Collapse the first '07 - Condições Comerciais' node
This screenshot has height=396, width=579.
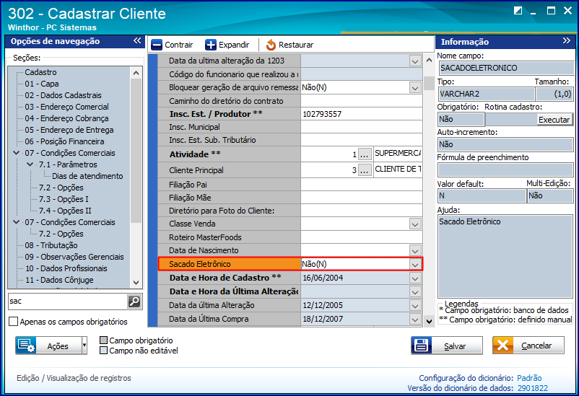[17, 152]
